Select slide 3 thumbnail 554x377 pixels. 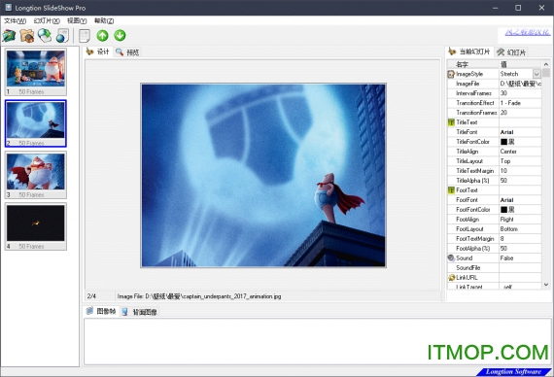[36, 175]
